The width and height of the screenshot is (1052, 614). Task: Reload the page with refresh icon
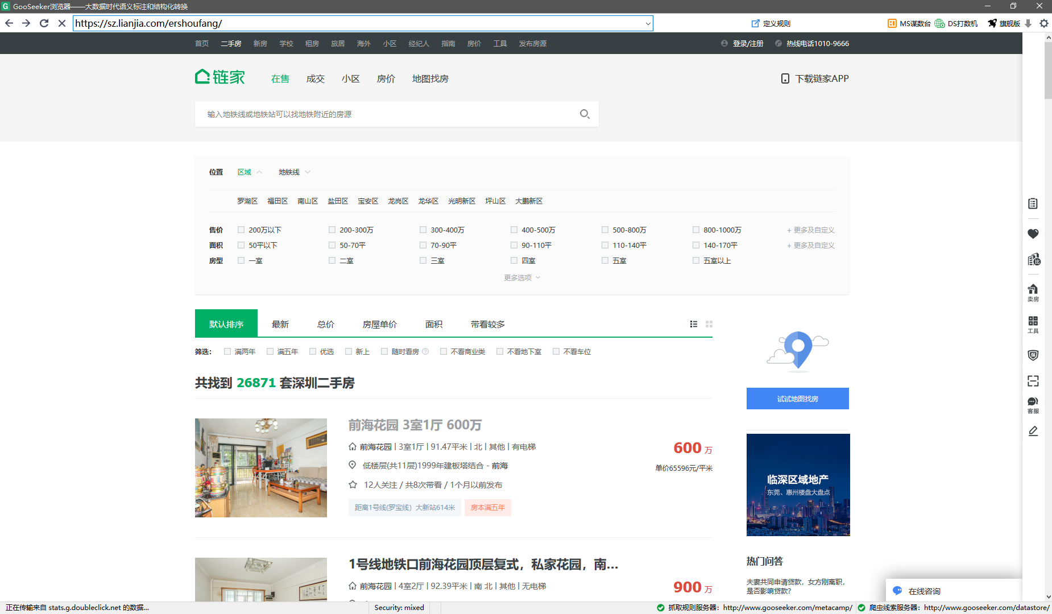(x=44, y=23)
